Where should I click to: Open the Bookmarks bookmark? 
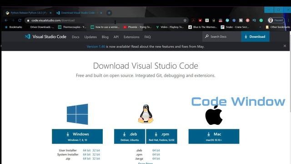tap(14, 27)
